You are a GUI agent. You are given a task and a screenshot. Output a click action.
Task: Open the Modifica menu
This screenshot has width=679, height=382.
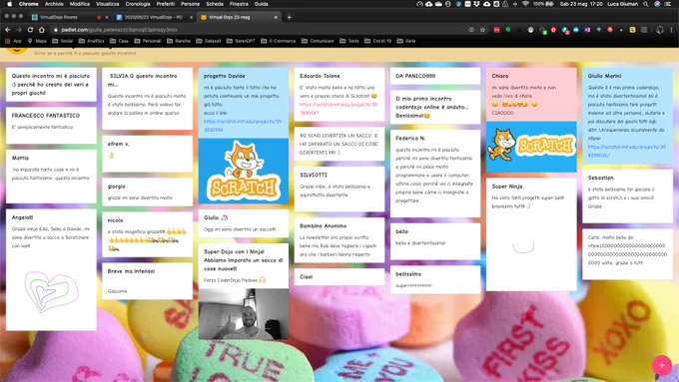(80, 4)
